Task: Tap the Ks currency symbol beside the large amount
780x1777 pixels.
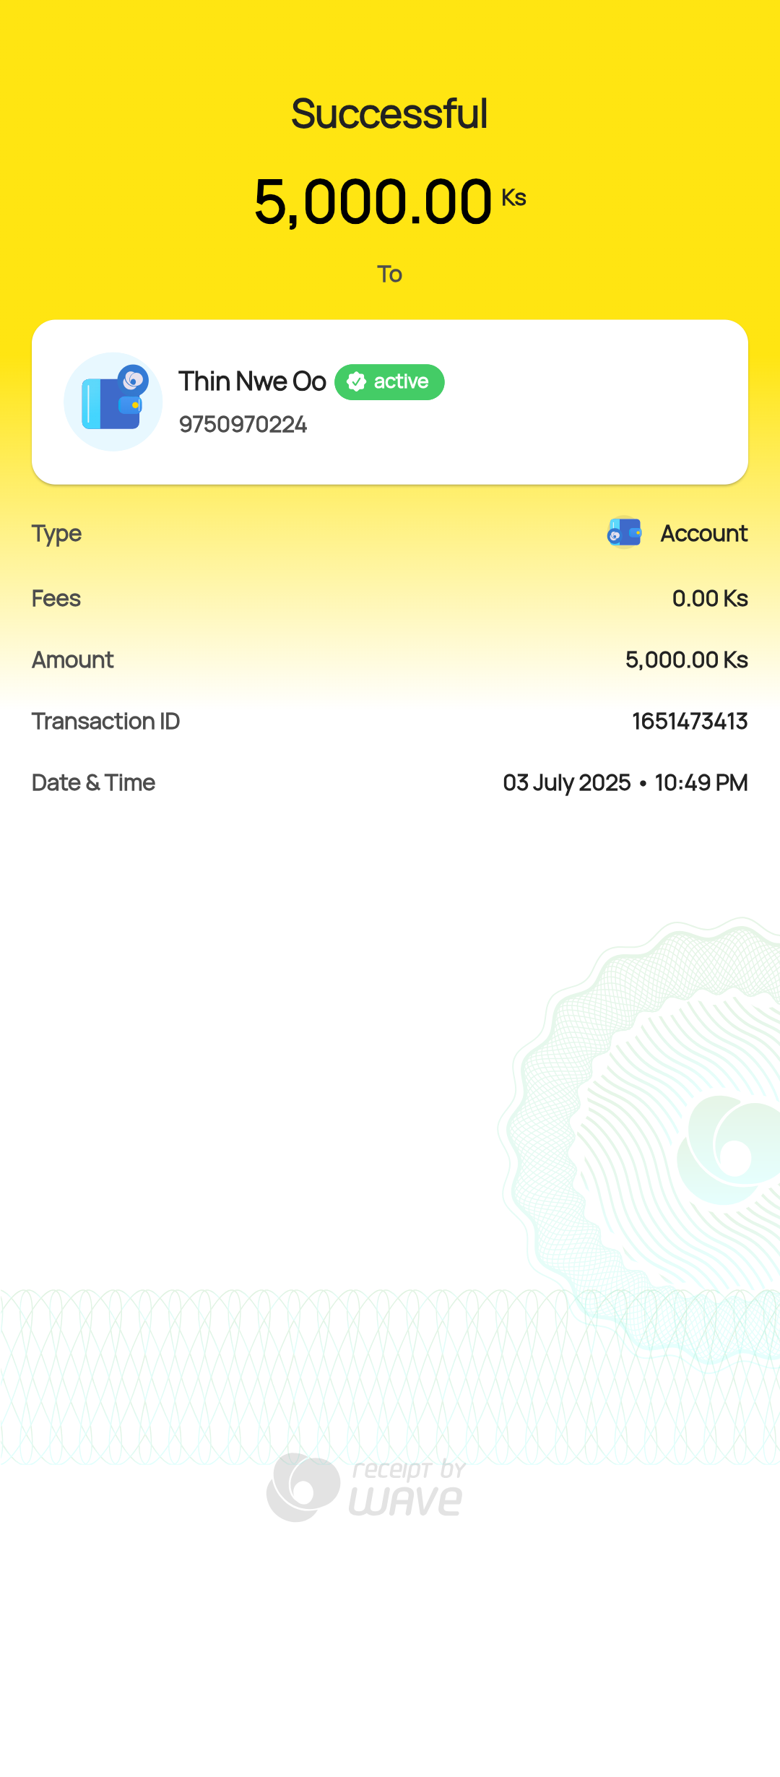Action: (x=513, y=198)
